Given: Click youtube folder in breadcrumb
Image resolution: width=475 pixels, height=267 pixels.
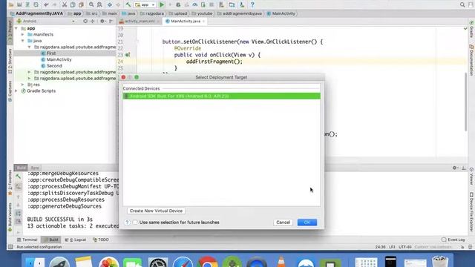Looking at the screenshot, I should click(202, 13).
